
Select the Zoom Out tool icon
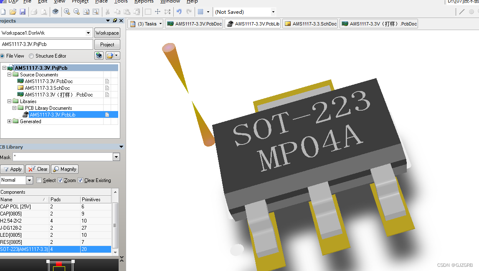(x=76, y=12)
